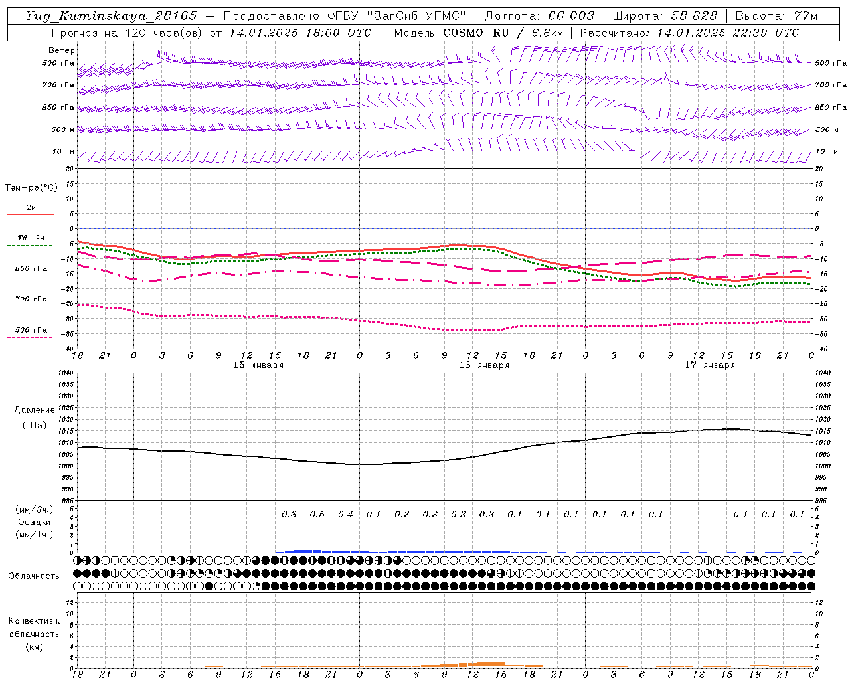
Task: Click the Долгота: 66.003 header value
Action: 539,16
